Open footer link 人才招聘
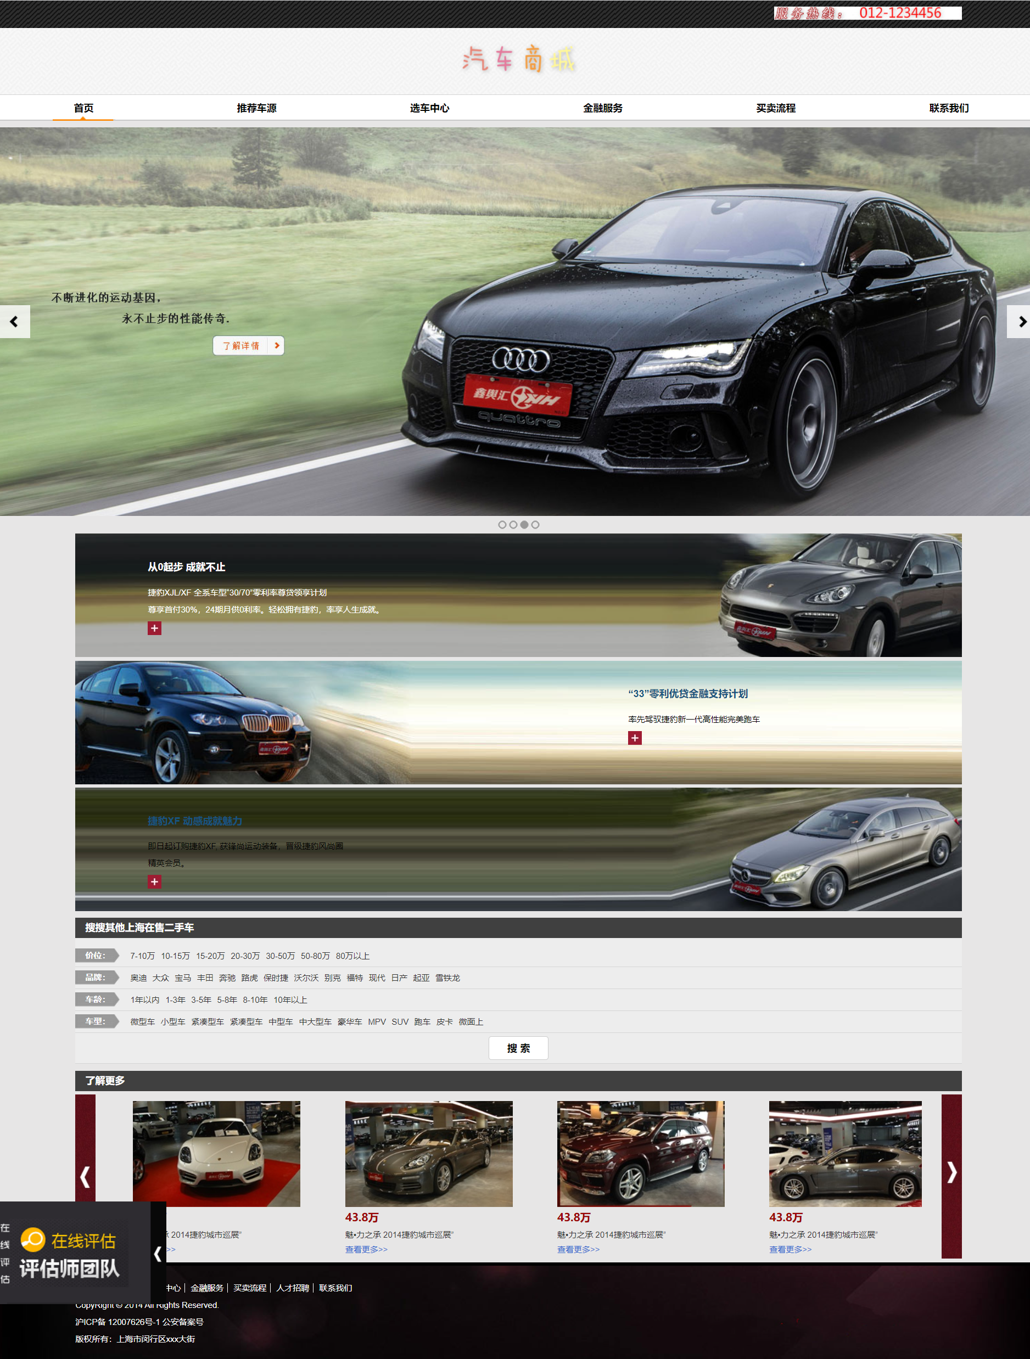This screenshot has height=1359, width=1030. [293, 1288]
